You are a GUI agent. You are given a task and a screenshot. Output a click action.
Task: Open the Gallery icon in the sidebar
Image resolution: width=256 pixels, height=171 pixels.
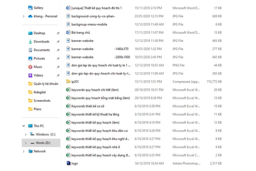[30, 8]
